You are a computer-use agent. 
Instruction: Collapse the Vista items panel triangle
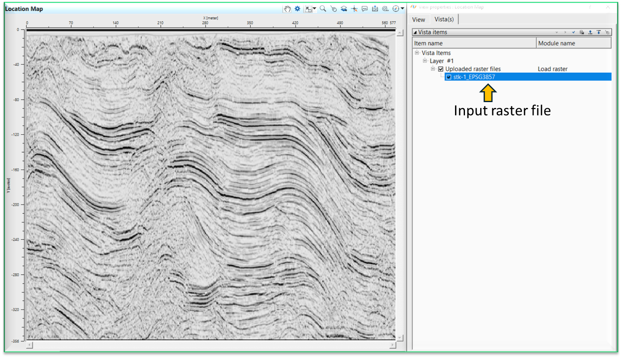click(x=415, y=32)
